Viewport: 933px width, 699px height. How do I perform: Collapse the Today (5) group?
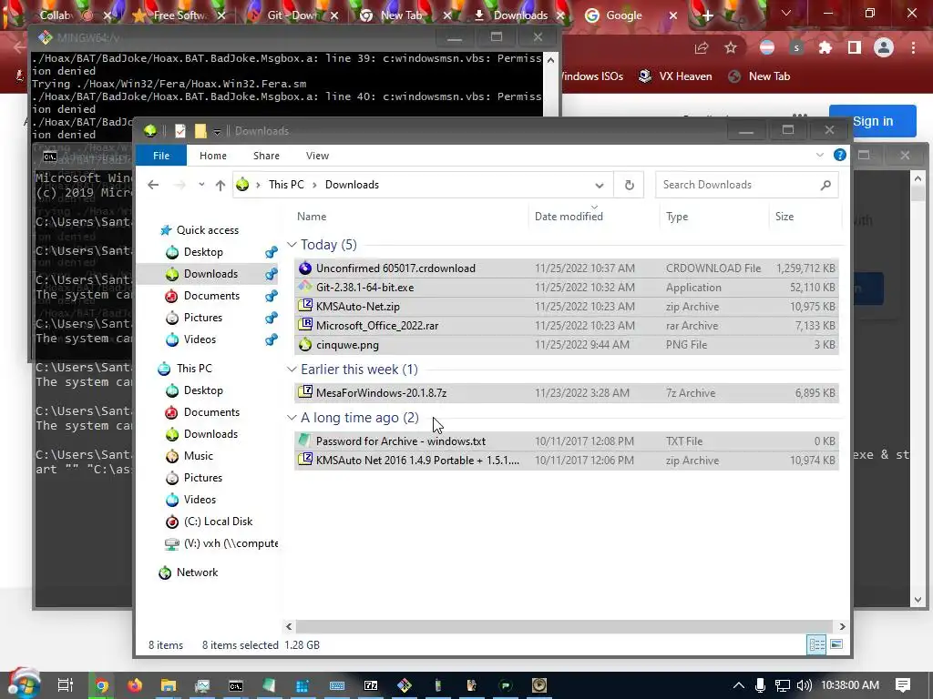pyautogui.click(x=292, y=245)
